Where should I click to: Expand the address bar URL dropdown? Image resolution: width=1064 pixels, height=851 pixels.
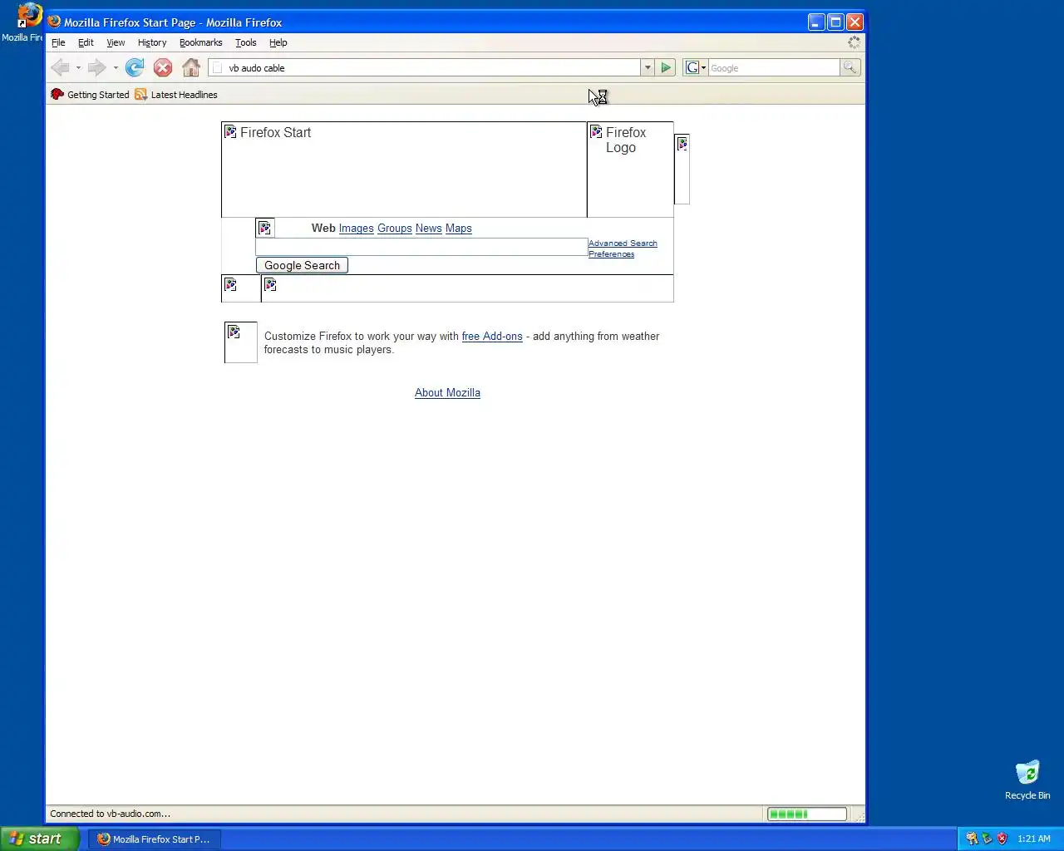[x=647, y=68]
